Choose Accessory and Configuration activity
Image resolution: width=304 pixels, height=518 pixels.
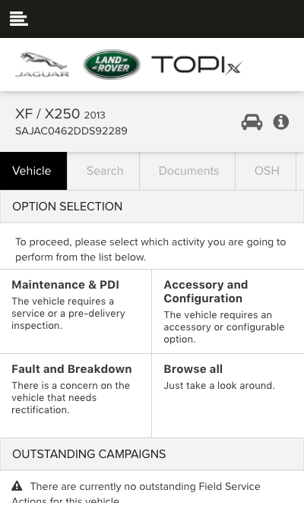[x=228, y=311]
